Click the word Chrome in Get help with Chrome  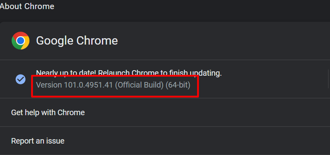[x=71, y=112]
